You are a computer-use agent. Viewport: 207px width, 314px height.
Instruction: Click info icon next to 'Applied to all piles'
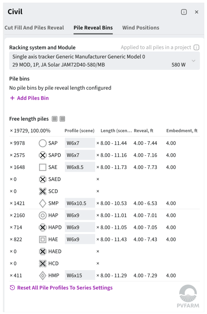tap(196, 47)
